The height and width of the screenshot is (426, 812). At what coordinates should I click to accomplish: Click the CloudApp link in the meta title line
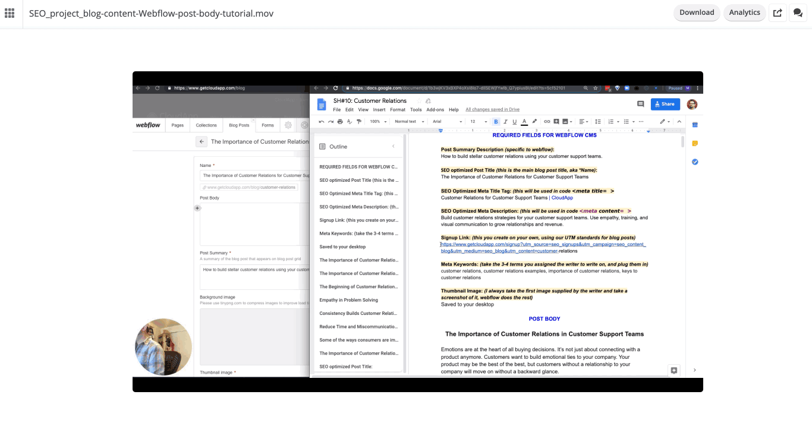point(562,198)
